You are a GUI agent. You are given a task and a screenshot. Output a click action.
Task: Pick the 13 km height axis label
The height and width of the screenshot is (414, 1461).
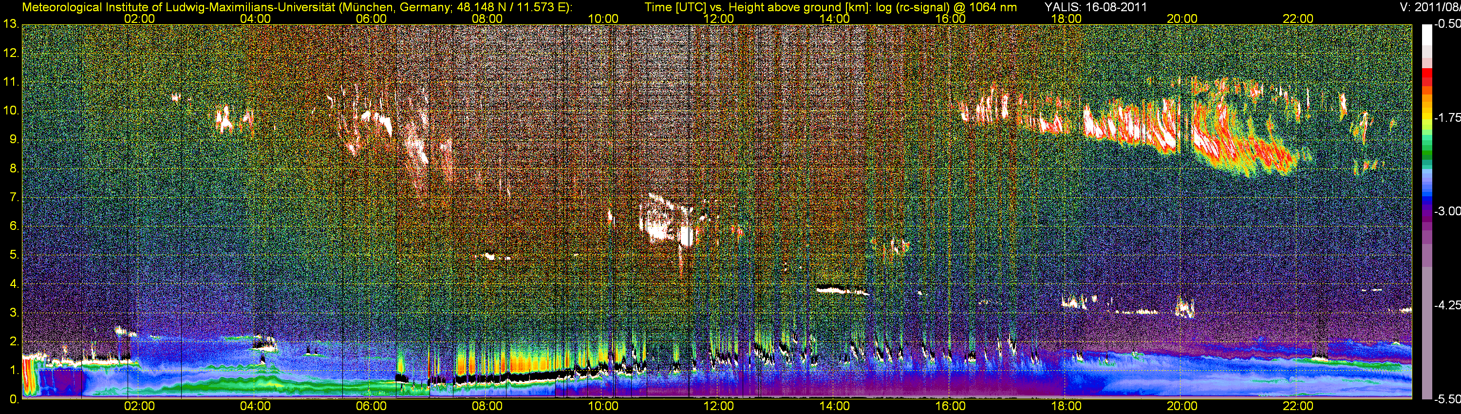10,24
